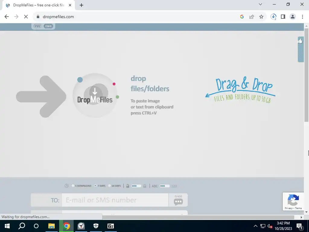The image size is (309, 232).
Task: Stop loading the page
Action: pyautogui.click(x=26, y=17)
